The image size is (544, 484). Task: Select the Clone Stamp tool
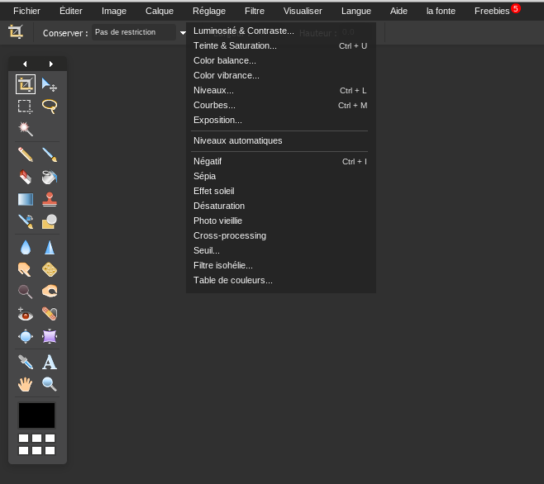pyautogui.click(x=50, y=200)
